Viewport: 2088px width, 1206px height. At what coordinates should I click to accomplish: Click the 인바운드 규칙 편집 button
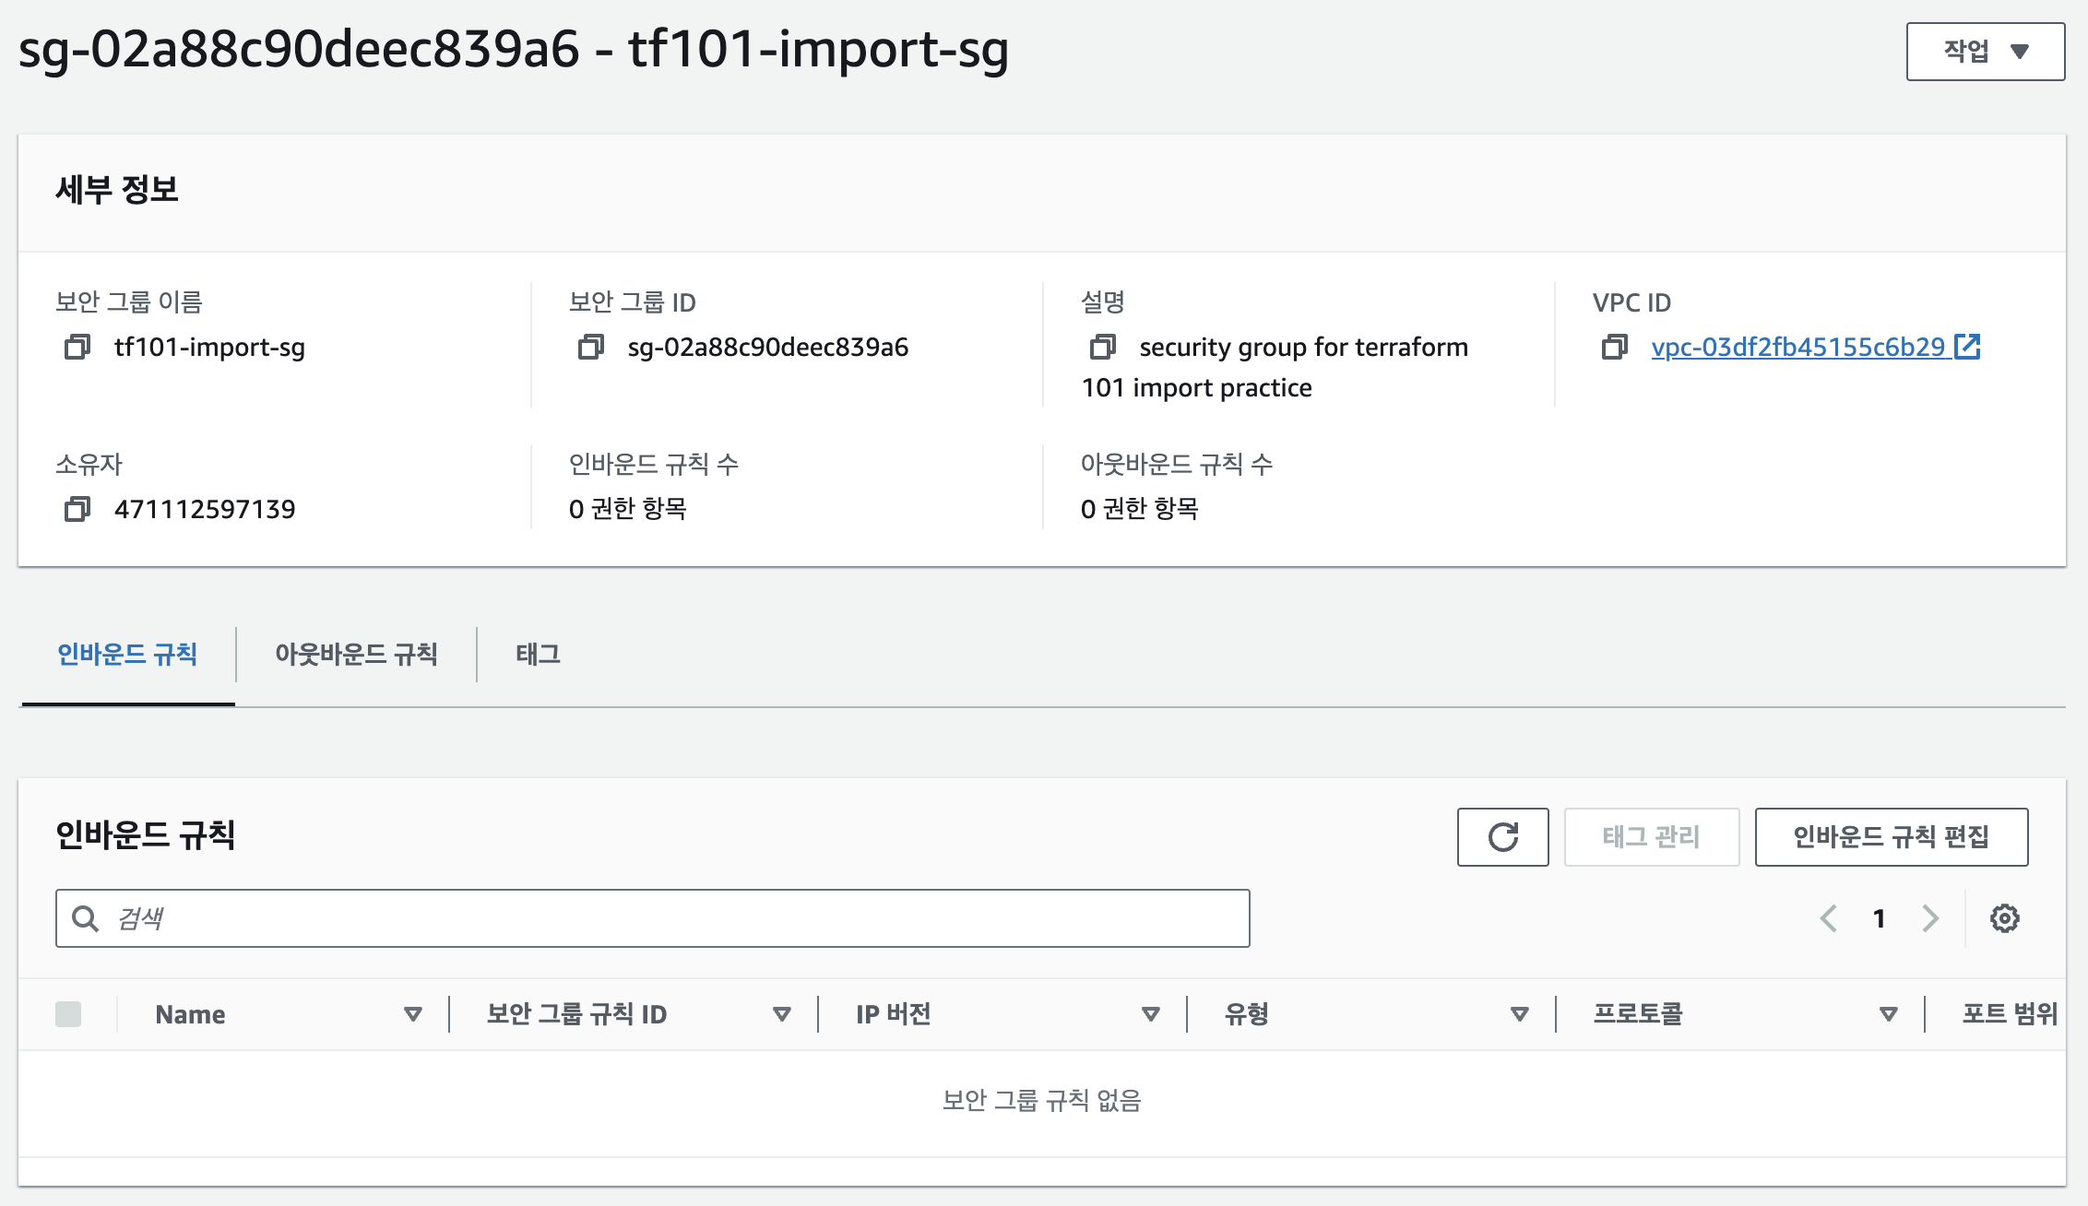tap(1892, 837)
